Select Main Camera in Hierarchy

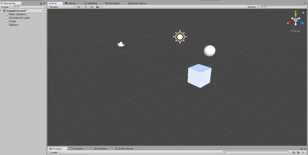click(x=17, y=14)
